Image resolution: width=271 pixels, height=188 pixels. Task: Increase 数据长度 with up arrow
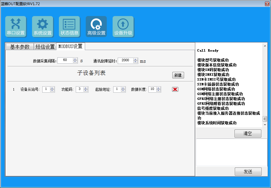point(158,88)
